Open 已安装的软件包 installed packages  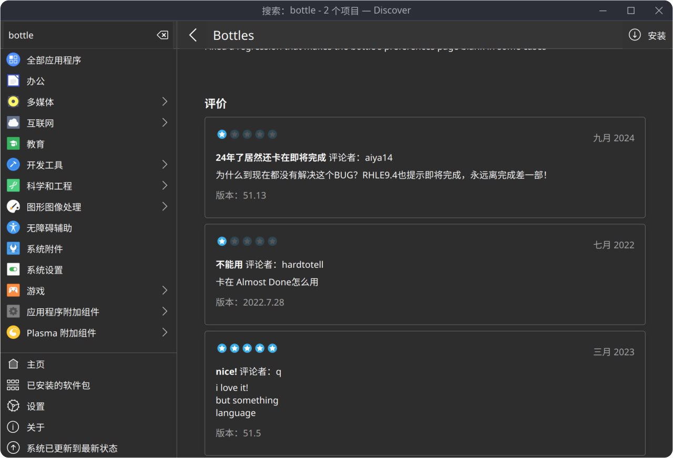58,386
